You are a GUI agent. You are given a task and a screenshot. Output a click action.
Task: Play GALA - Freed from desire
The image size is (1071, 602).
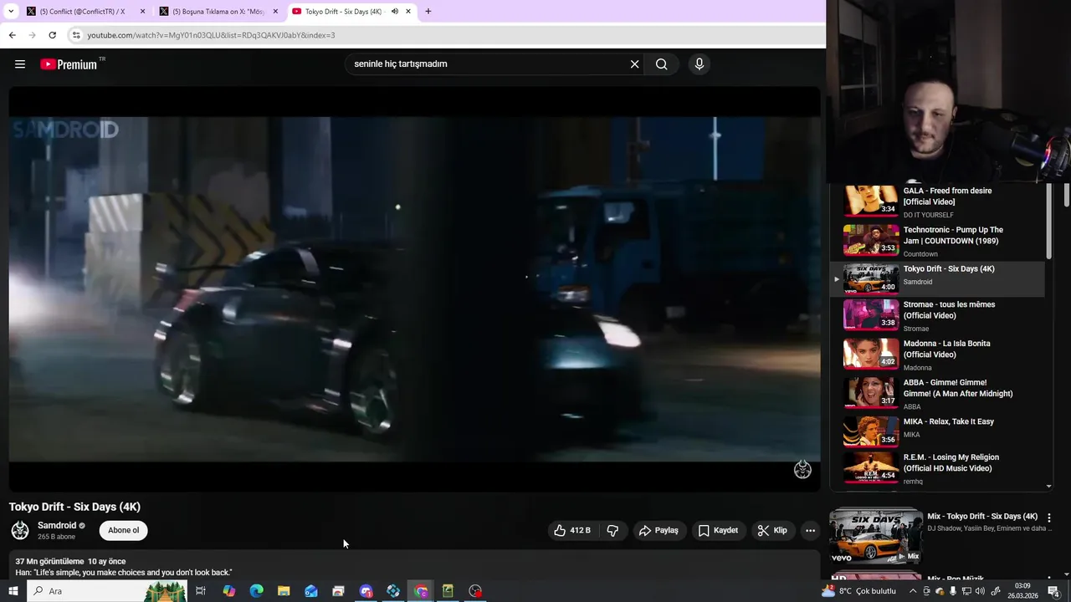click(937, 202)
